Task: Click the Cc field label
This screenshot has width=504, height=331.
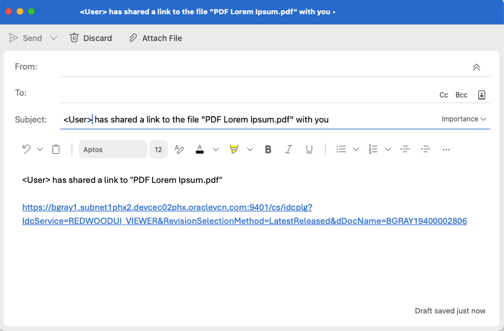Action: click(443, 95)
